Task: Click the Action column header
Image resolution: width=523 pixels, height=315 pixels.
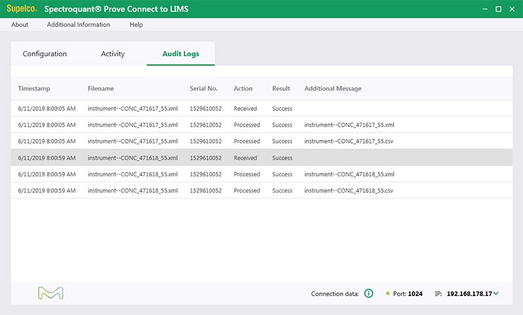Action: pyautogui.click(x=243, y=88)
